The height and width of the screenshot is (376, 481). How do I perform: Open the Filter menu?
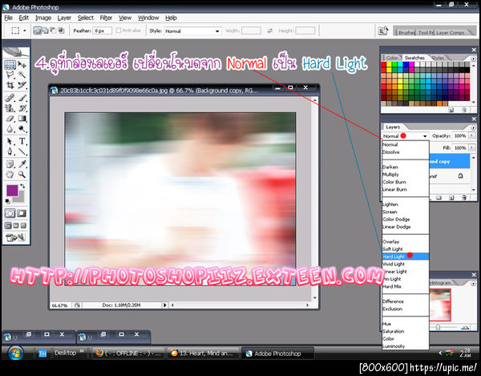tap(106, 18)
